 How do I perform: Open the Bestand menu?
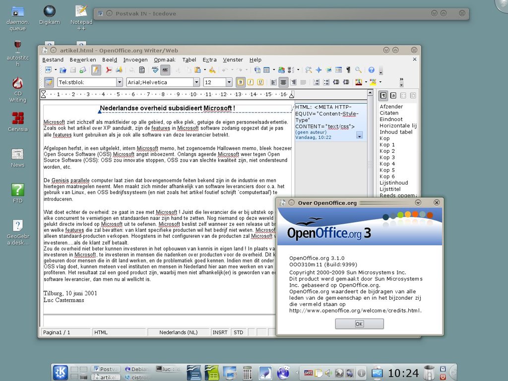click(53, 60)
